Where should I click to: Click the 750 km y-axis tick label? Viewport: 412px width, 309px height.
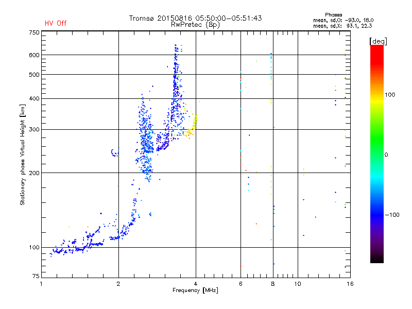pos(34,32)
